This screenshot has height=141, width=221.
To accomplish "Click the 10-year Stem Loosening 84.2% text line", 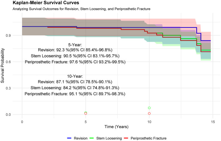I will point(75,88).
